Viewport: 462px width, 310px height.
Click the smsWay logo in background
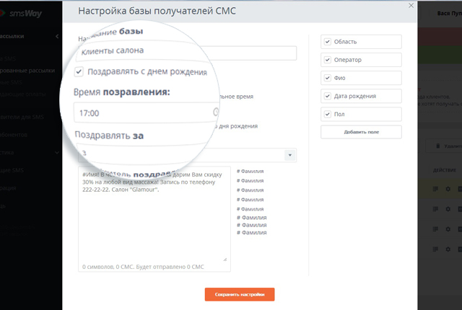[x=21, y=13]
